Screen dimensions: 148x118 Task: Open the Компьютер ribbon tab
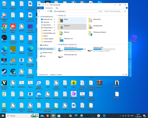pos(49,8)
